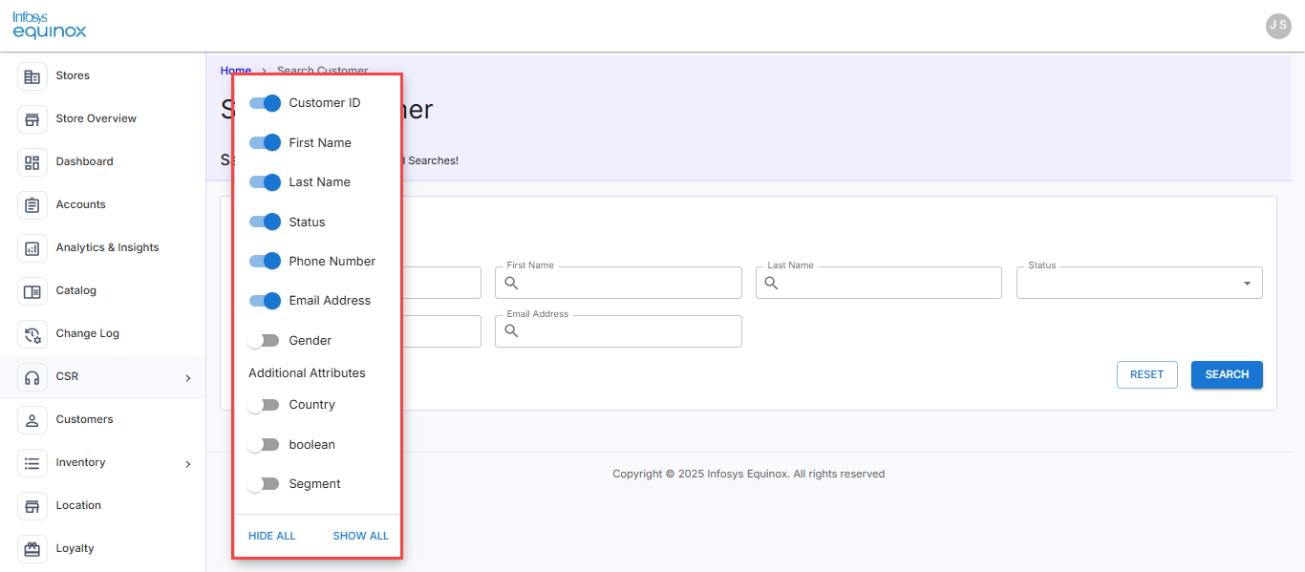The width and height of the screenshot is (1305, 572).
Task: Open the Dashboard icon in sidebar
Action: (x=32, y=162)
